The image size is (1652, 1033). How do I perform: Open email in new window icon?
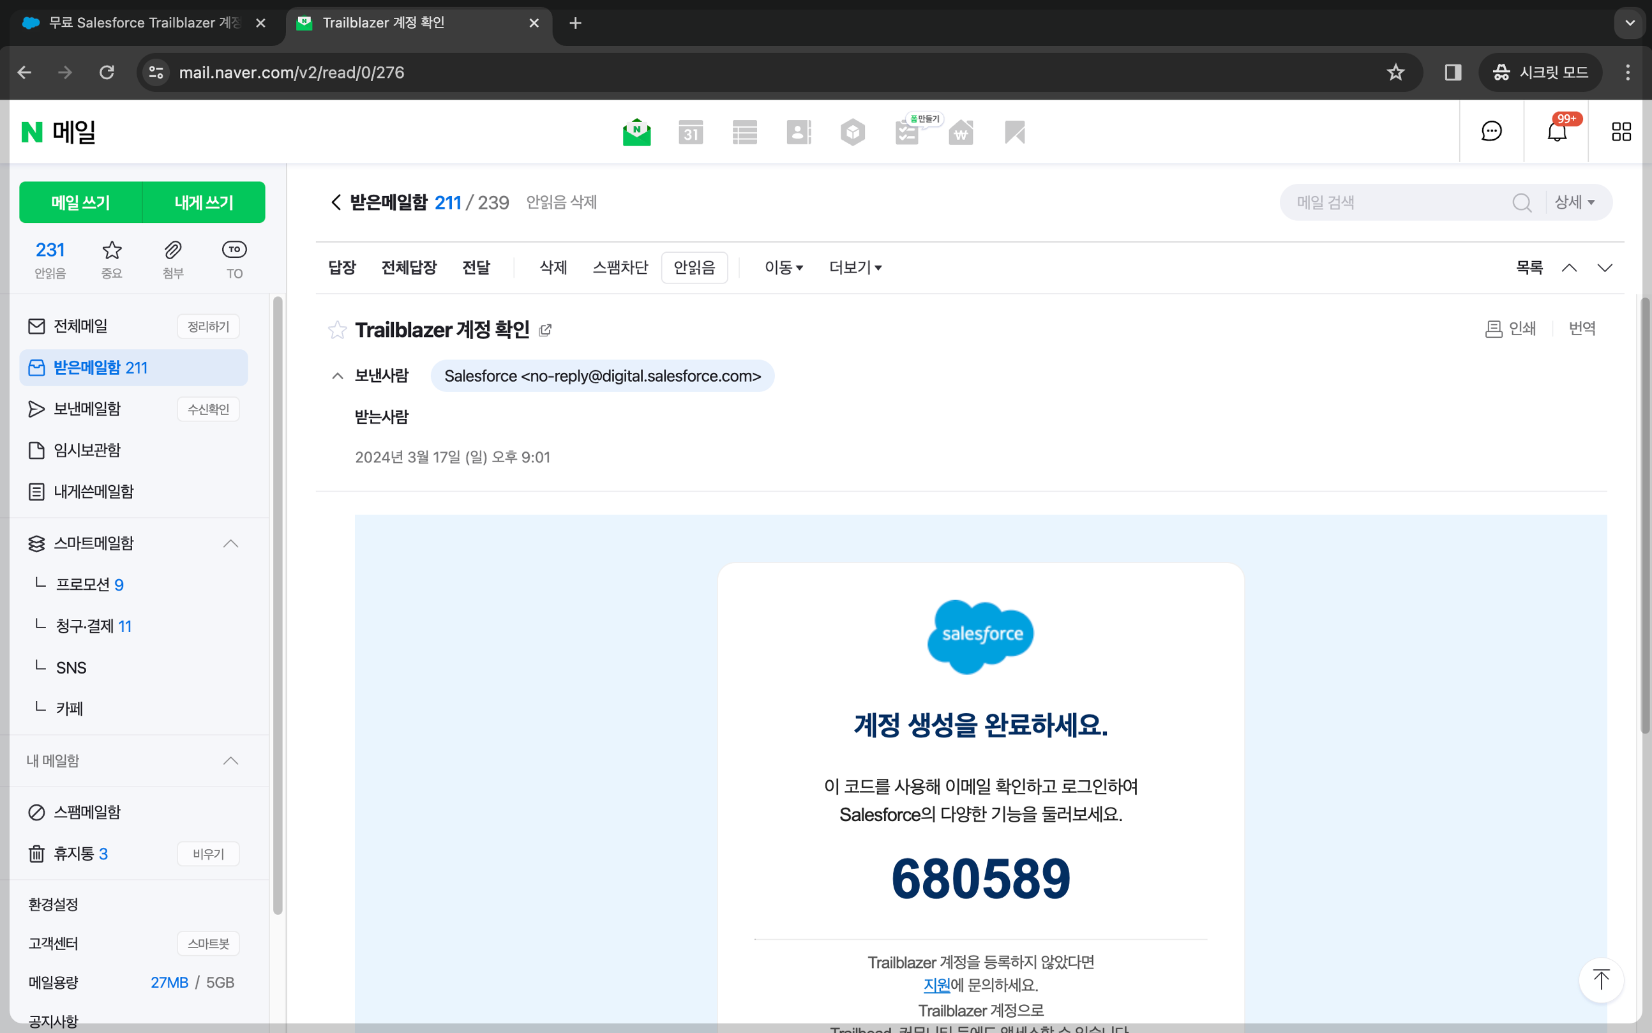point(545,331)
